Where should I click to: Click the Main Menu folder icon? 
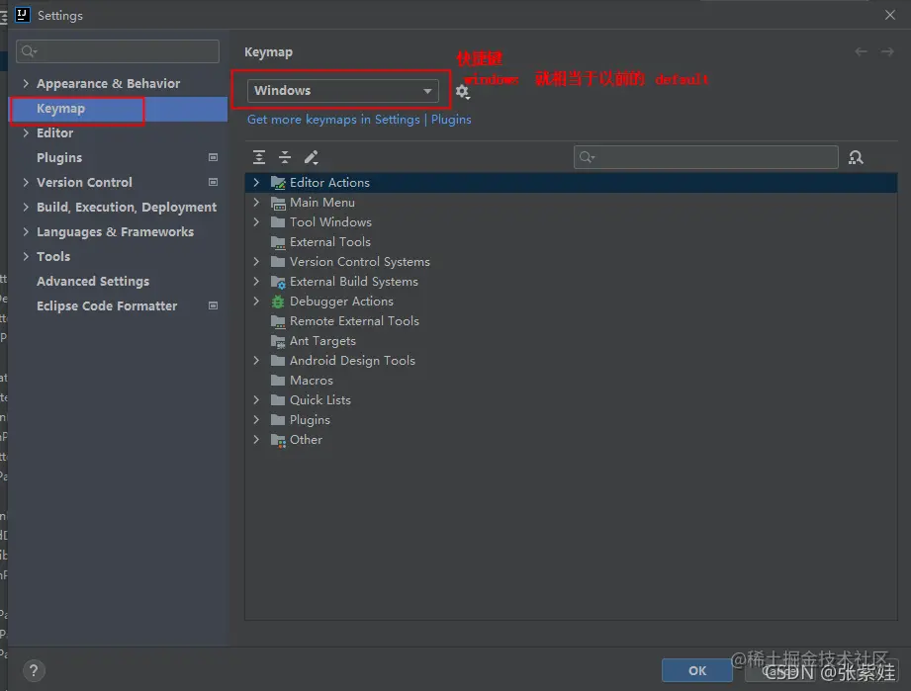(x=278, y=203)
